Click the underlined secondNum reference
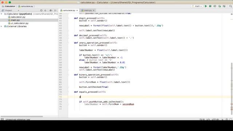Viewport: 233px width, 131px height. (x=128, y=104)
